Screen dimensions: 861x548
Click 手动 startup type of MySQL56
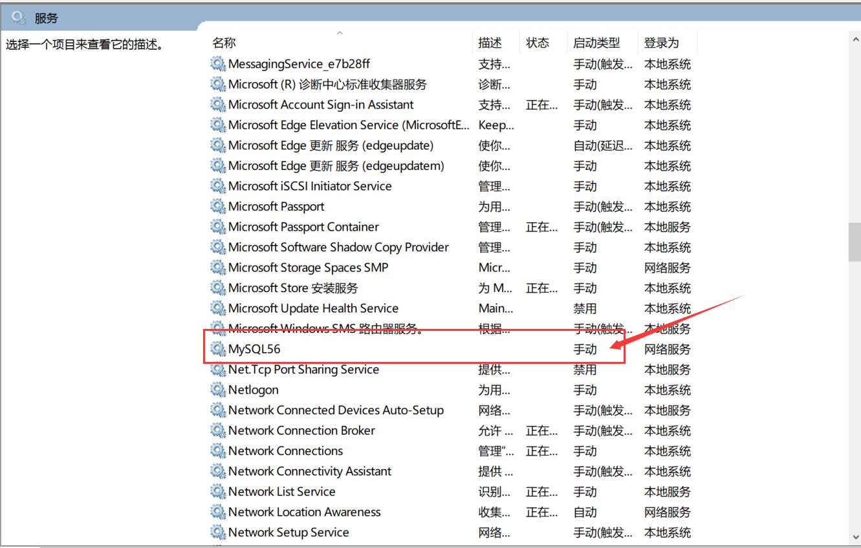[585, 349]
